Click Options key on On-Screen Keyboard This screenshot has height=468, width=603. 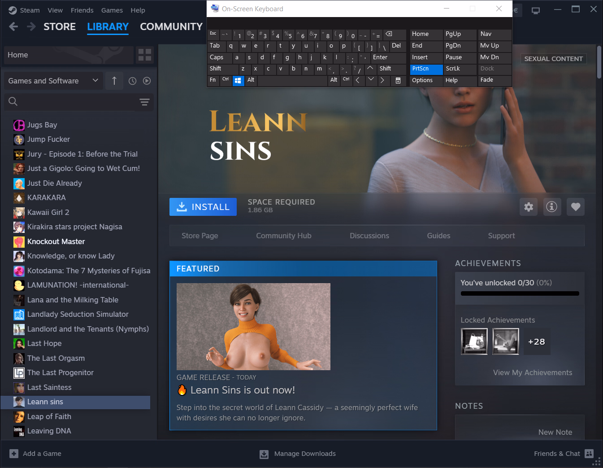coord(426,80)
